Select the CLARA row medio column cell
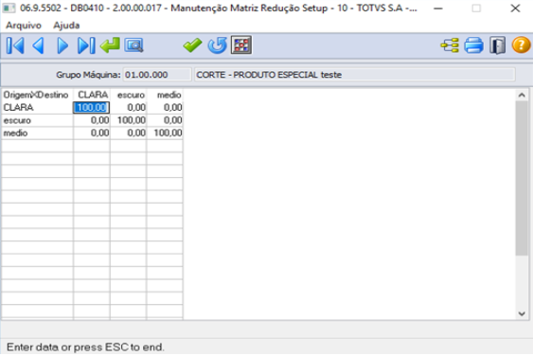This screenshot has height=356, width=533. pos(165,107)
